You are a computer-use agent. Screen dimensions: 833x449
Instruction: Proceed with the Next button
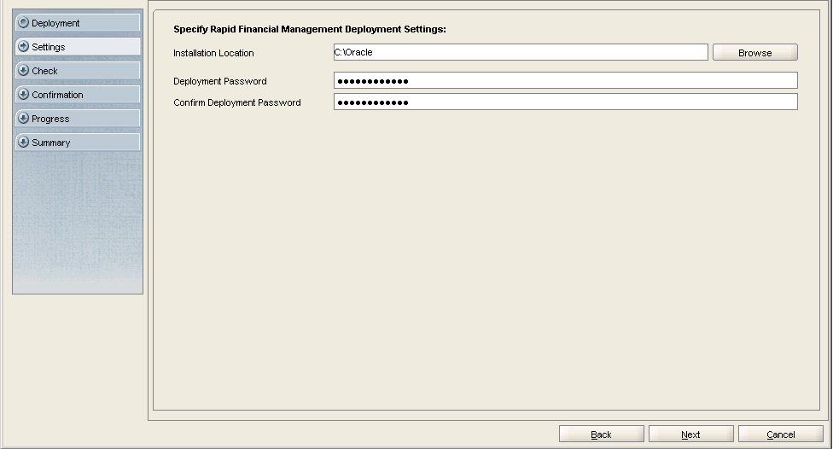tap(690, 434)
